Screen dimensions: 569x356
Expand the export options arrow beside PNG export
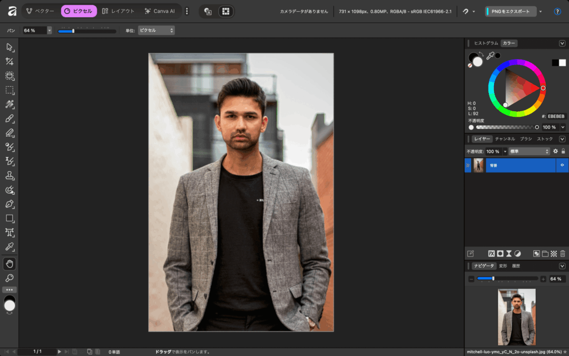540,11
